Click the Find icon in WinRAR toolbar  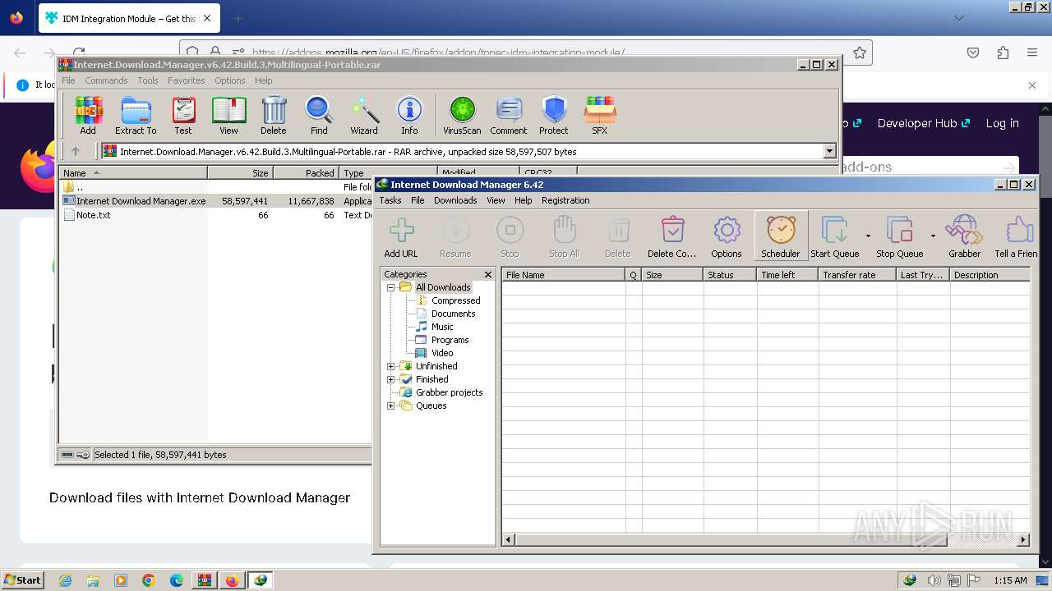(x=319, y=115)
